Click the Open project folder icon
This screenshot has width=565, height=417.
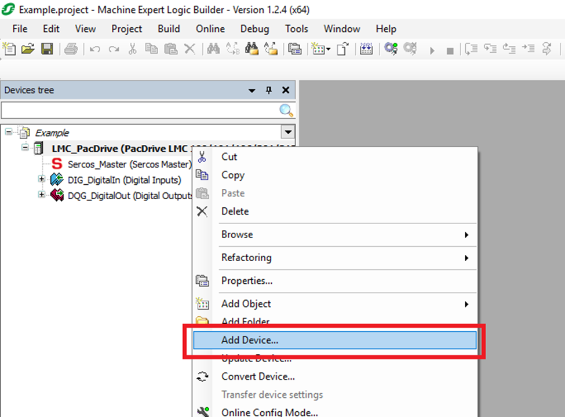[x=28, y=49]
